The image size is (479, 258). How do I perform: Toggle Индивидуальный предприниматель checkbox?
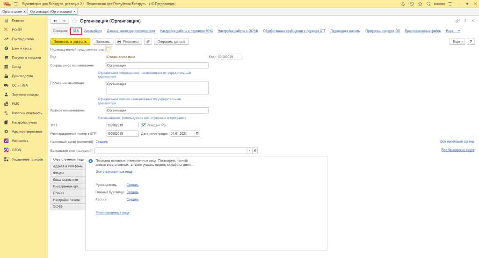point(109,49)
